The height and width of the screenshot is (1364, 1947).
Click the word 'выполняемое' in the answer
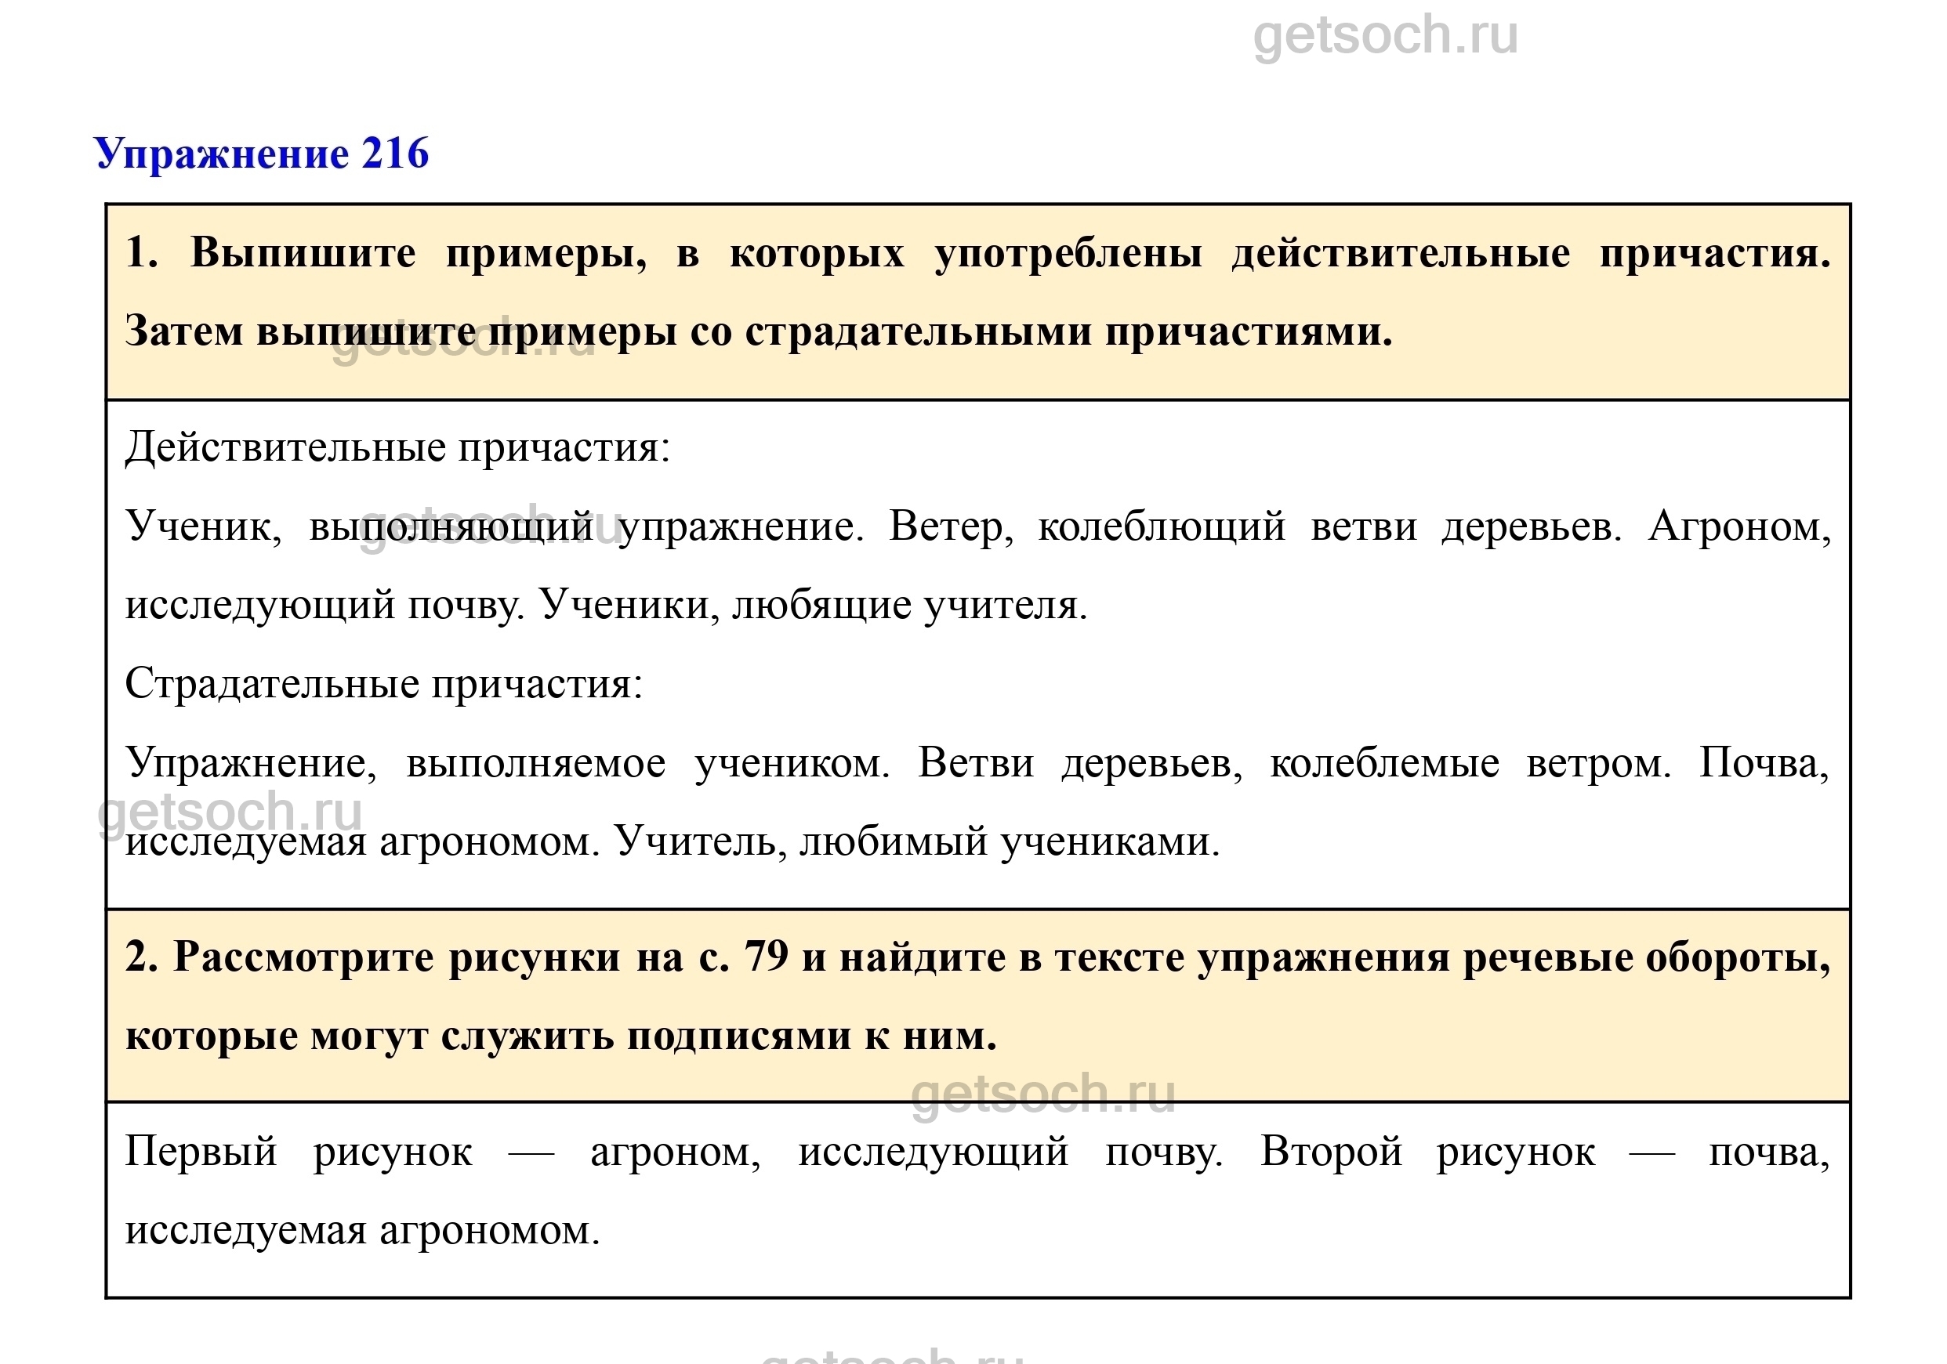pos(535,764)
